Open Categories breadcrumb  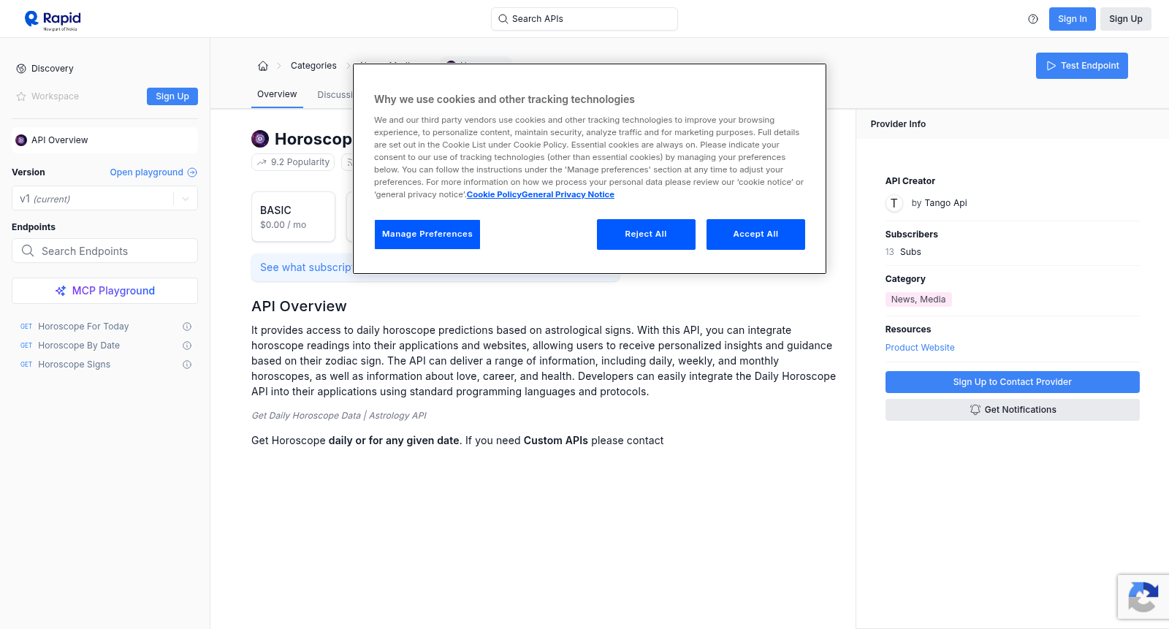313,66
